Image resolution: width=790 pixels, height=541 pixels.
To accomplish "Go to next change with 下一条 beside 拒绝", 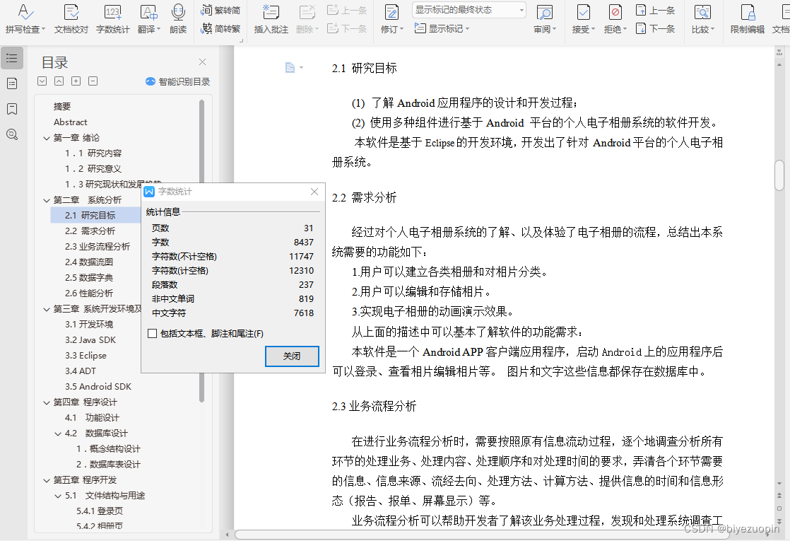I will click(x=656, y=28).
